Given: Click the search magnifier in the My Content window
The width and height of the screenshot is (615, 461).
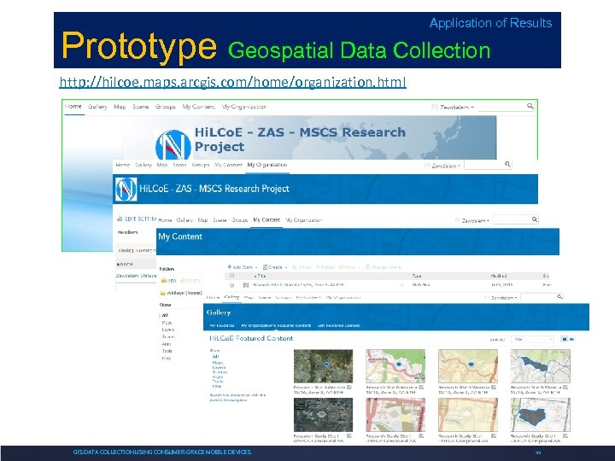Looking at the screenshot, I should [534, 219].
